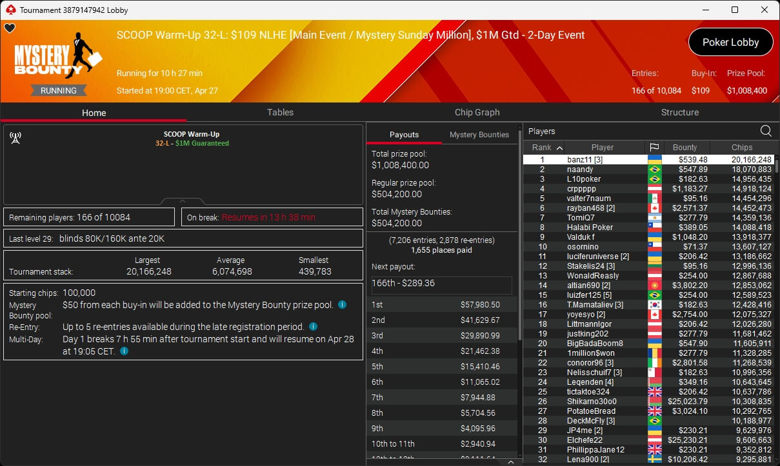Click the broadcast antenna icon
780x466 pixels.
(15, 138)
